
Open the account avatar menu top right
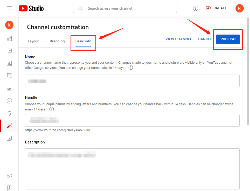(239, 8)
